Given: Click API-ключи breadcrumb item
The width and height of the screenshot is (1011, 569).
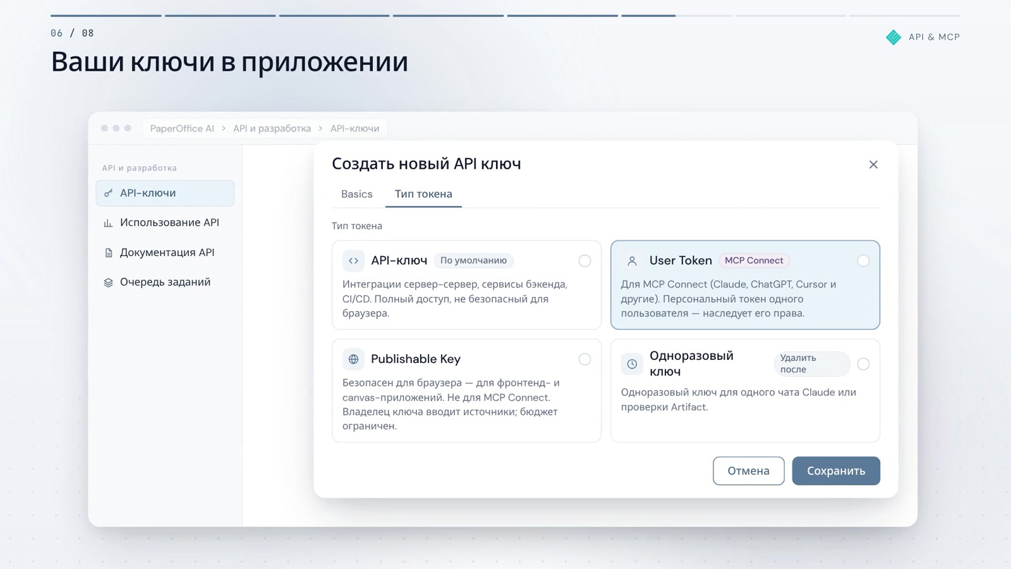Looking at the screenshot, I should (354, 128).
